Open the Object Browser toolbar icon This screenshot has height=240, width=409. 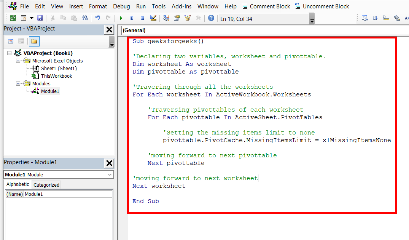click(188, 18)
